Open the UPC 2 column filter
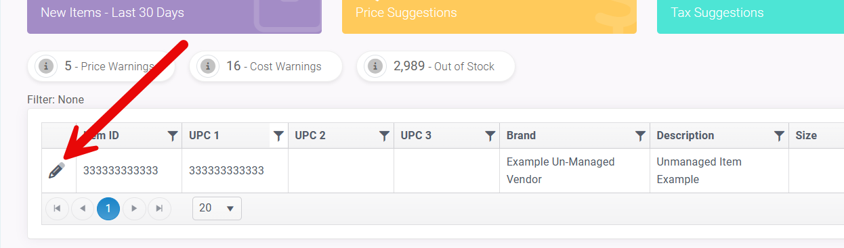 click(x=384, y=136)
